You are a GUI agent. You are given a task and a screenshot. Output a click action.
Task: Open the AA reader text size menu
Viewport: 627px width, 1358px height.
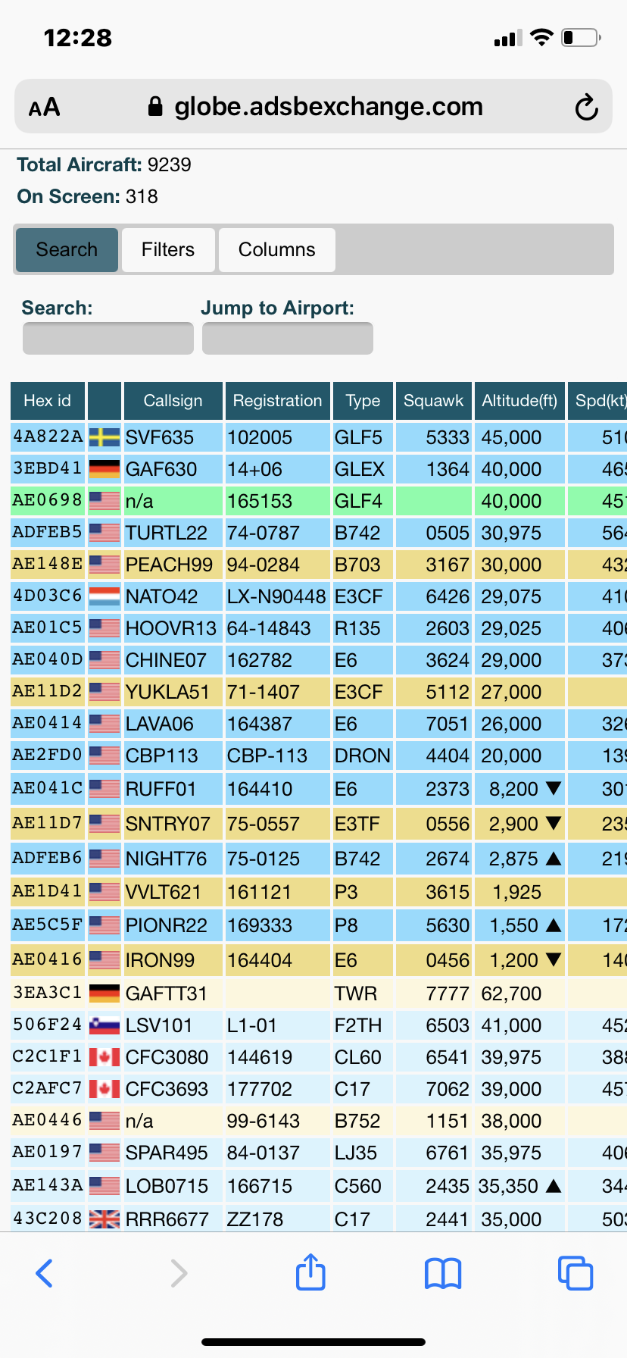pyautogui.click(x=44, y=108)
